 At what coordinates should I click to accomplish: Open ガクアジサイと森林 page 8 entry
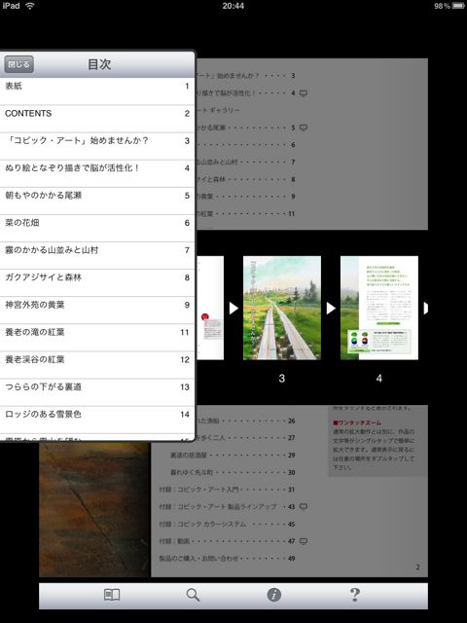tap(97, 283)
